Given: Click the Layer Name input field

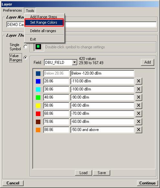Looking at the screenshot, I should (x=81, y=24).
